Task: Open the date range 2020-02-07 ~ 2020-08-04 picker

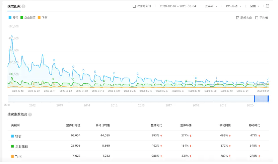Action: (x=178, y=6)
